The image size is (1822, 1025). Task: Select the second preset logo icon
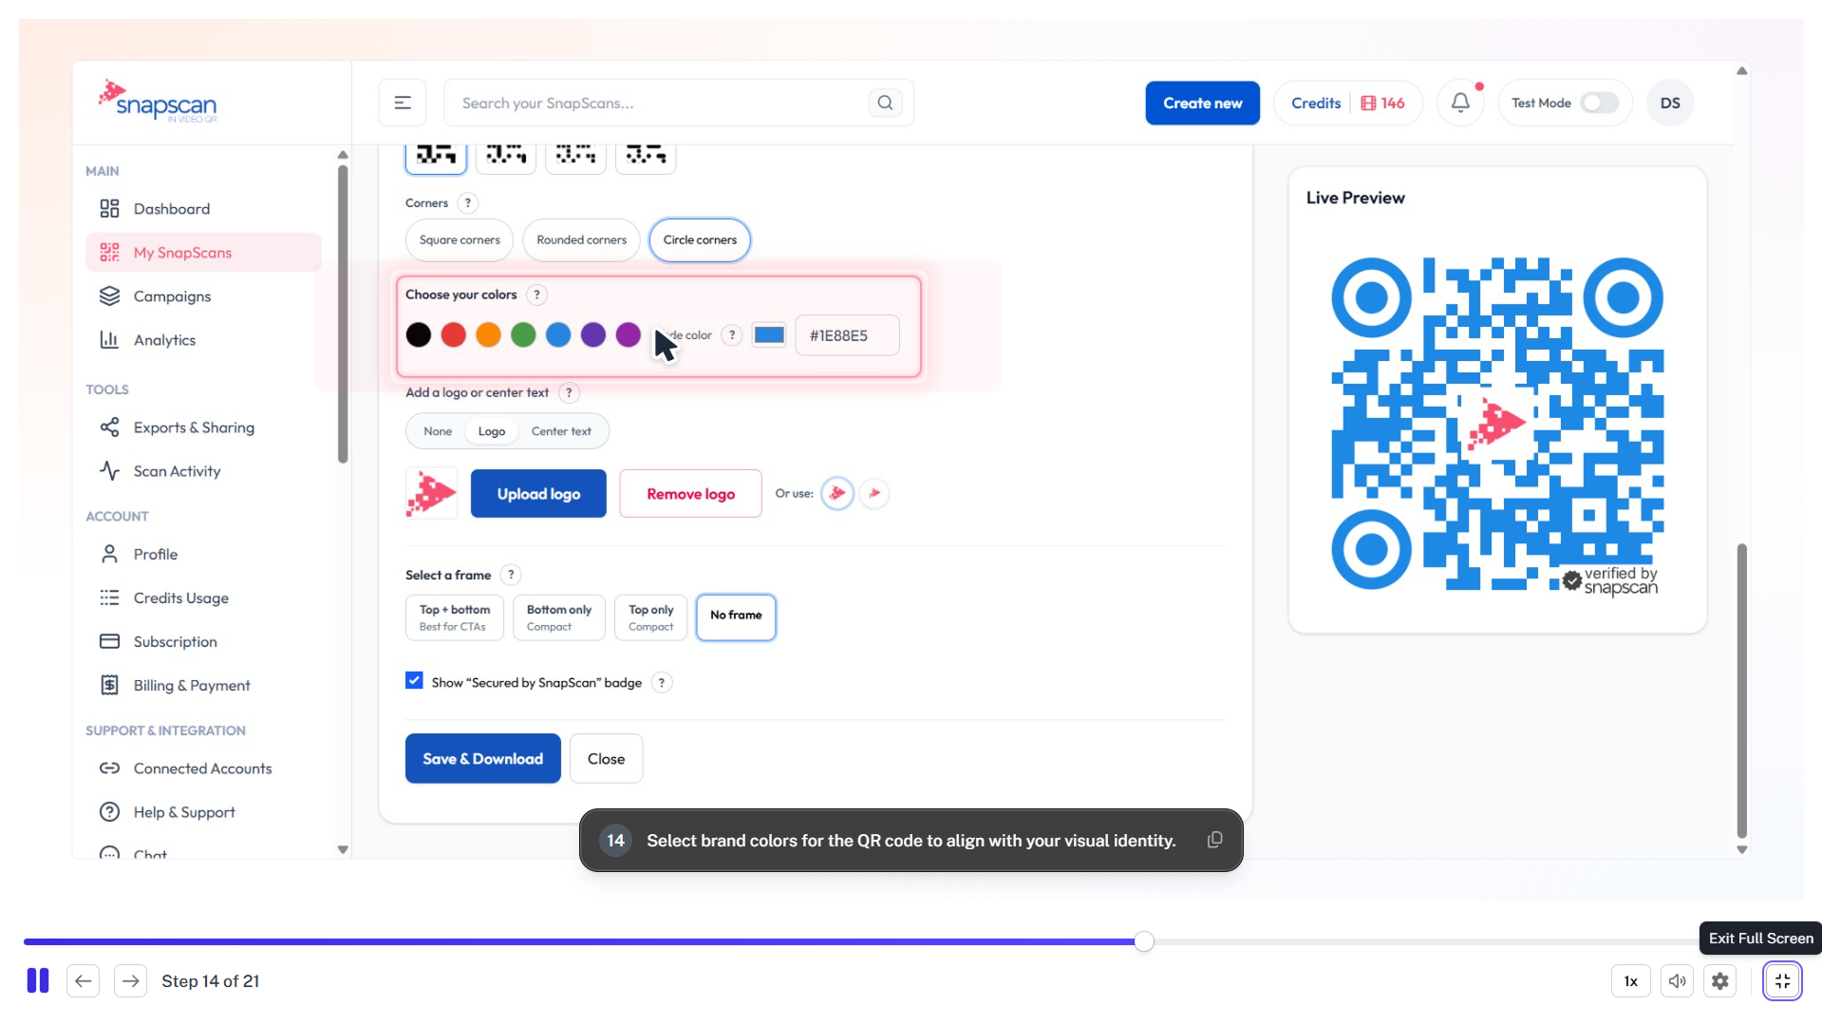(x=874, y=494)
